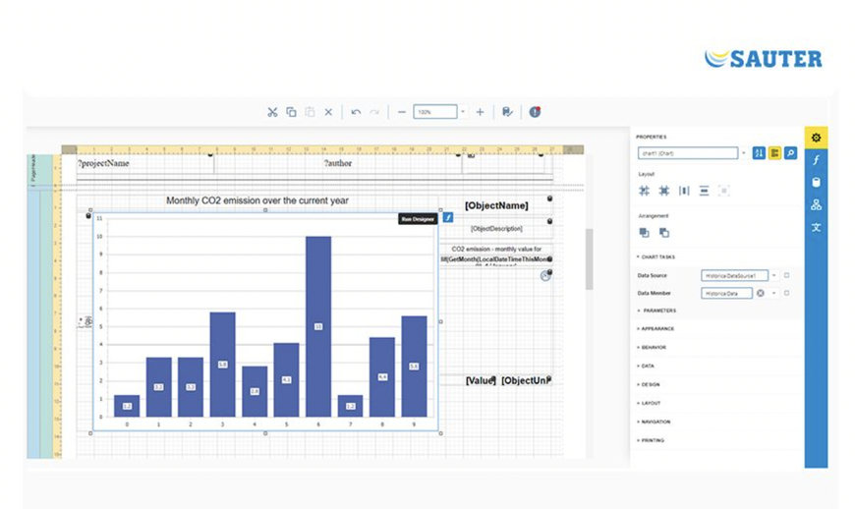Image resolution: width=855 pixels, height=509 pixels.
Task: Select the [Value] field
Action: pyautogui.click(x=481, y=380)
